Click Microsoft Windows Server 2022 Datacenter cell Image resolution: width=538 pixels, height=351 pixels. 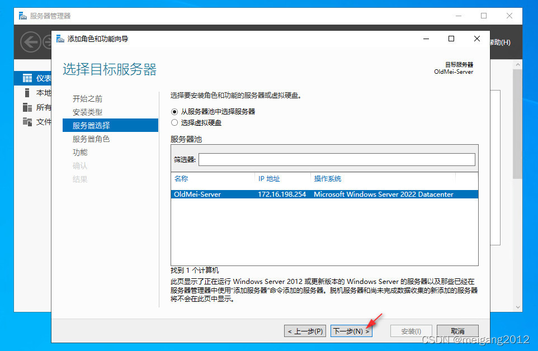click(x=384, y=195)
